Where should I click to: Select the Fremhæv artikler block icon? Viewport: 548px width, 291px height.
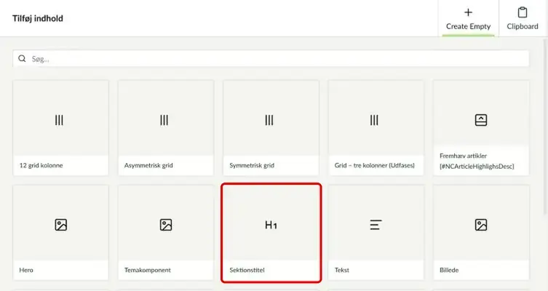coord(481,120)
